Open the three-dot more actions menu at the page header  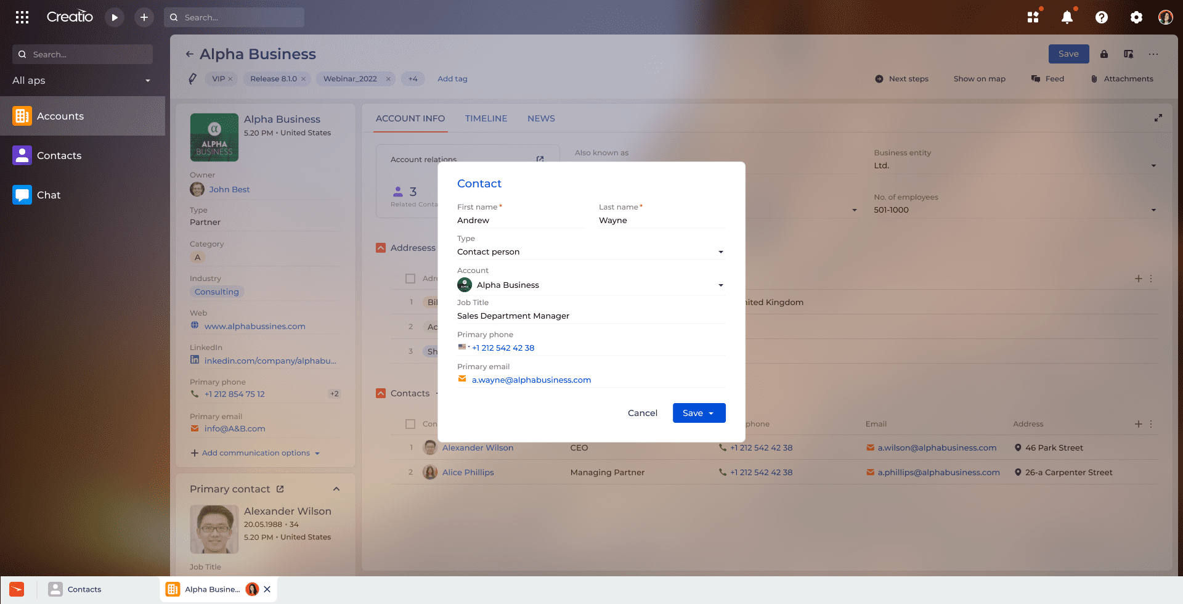(1153, 54)
